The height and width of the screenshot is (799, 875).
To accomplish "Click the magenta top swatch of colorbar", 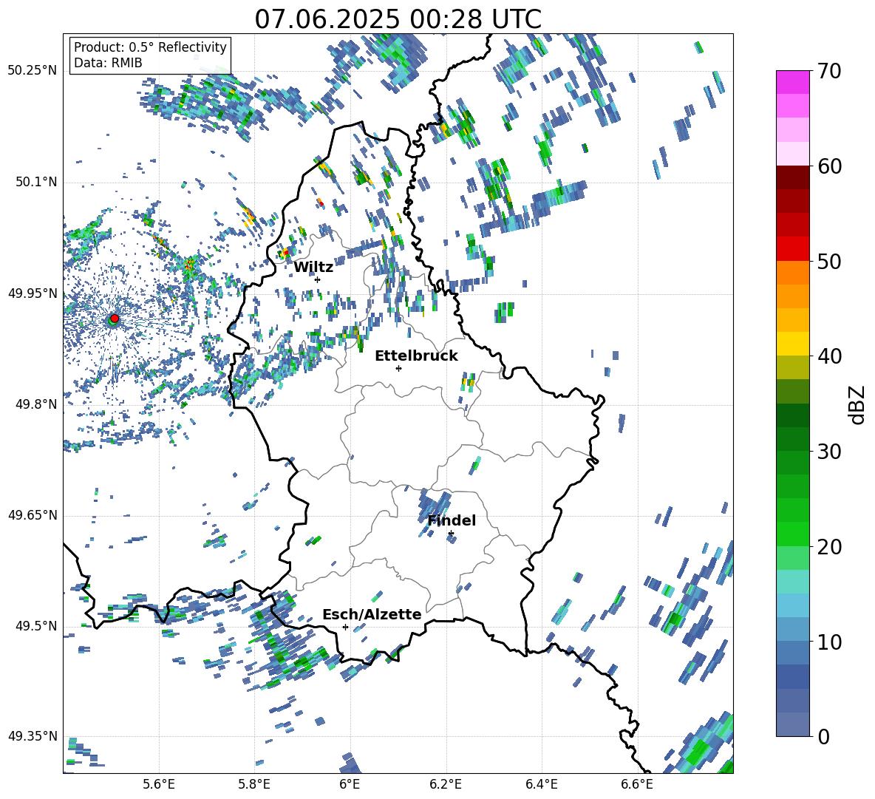I will coord(792,83).
